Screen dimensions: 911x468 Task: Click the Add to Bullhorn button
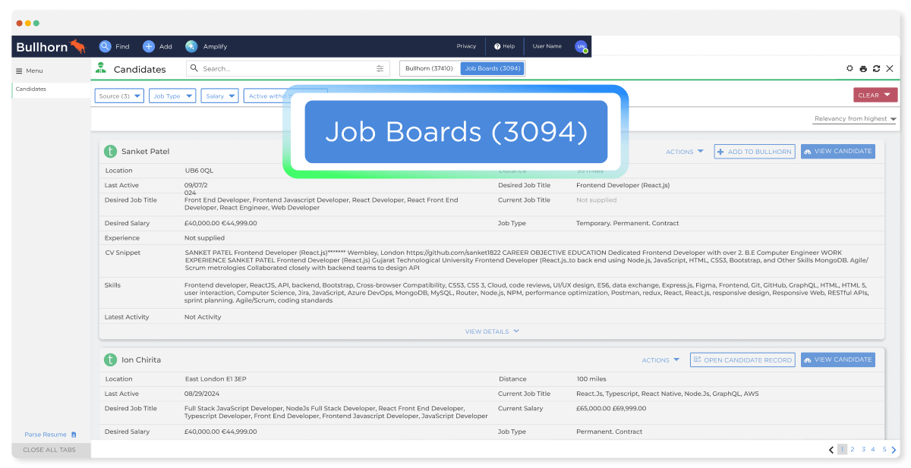[755, 152]
